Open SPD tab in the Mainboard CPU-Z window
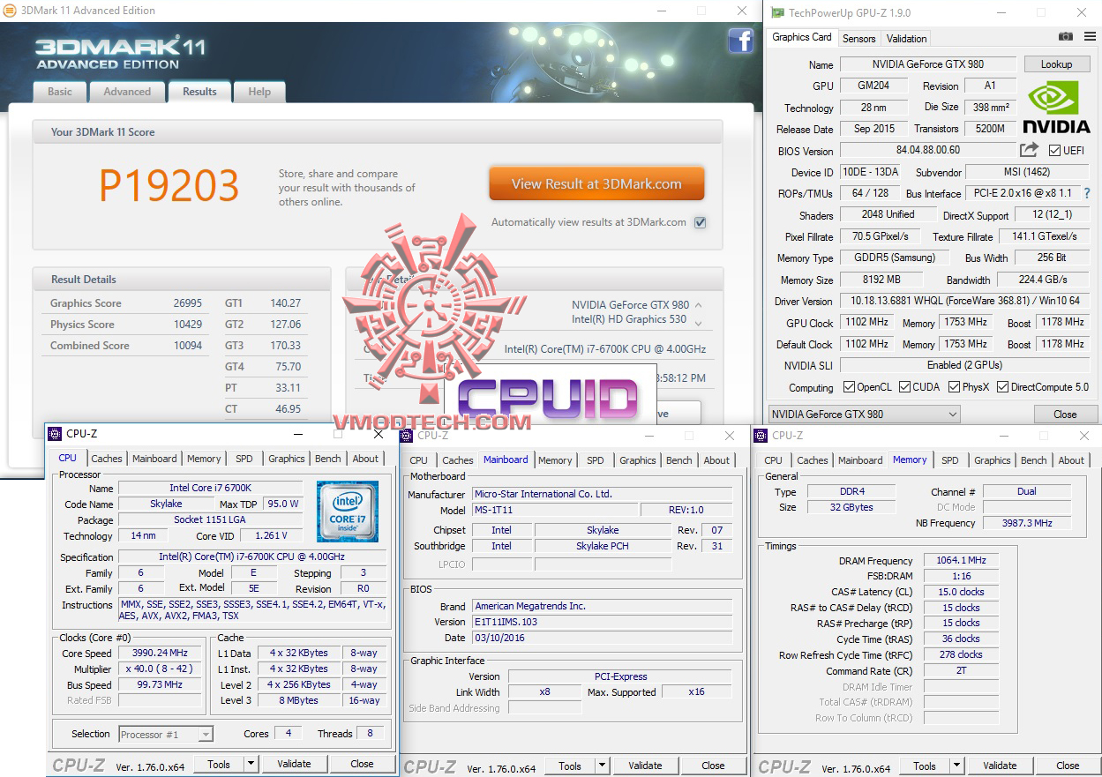This screenshot has width=1102, height=777. click(x=596, y=460)
